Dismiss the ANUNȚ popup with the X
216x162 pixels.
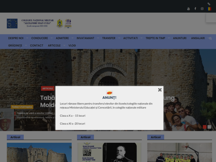pyautogui.click(x=160, y=90)
